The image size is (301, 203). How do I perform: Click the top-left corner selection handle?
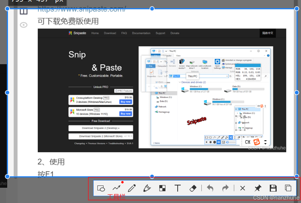(7, 9)
